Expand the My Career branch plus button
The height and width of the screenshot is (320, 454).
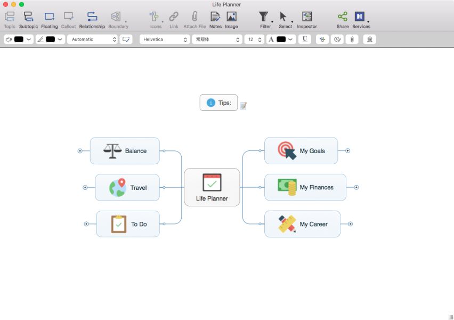tap(350, 224)
